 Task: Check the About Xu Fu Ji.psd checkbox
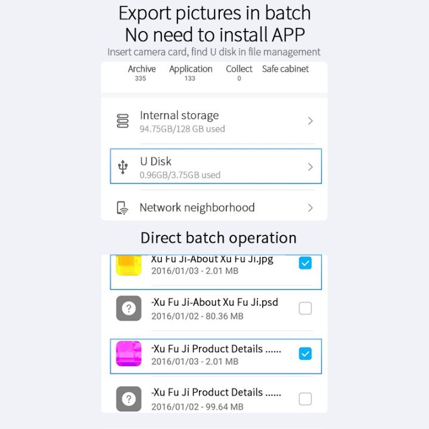[305, 309]
